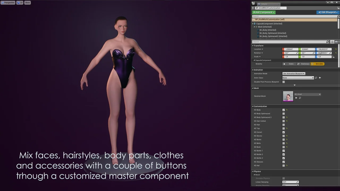The width and height of the screenshot is (340, 191).
Task: Uncheck the KE Corset checkbox
Action: pyautogui.click(x=284, y=132)
